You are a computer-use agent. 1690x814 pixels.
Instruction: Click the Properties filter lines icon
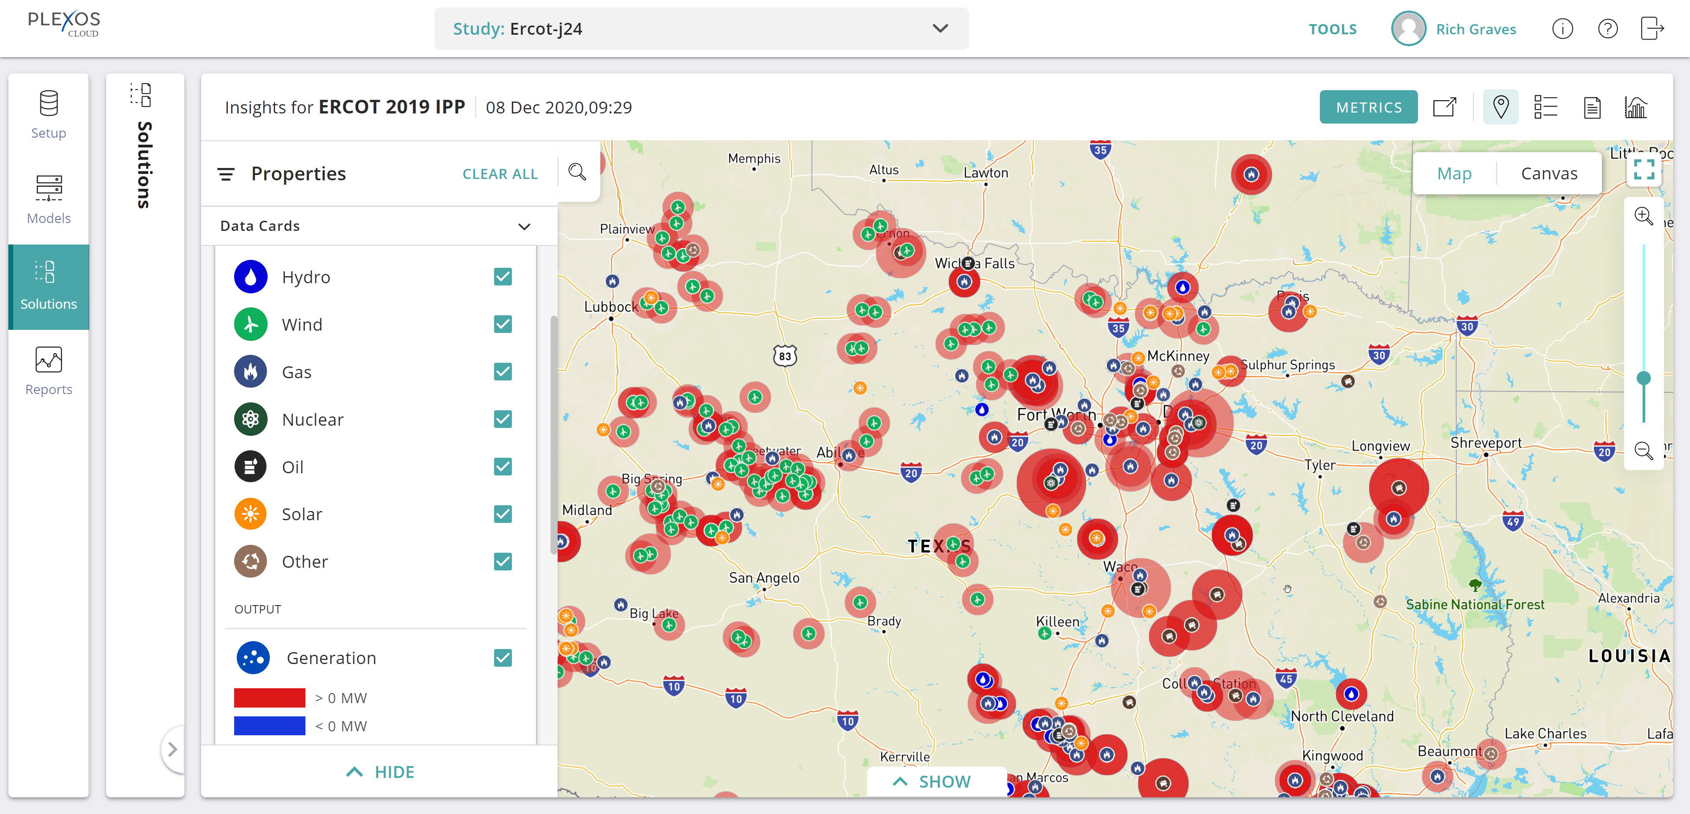(x=226, y=174)
